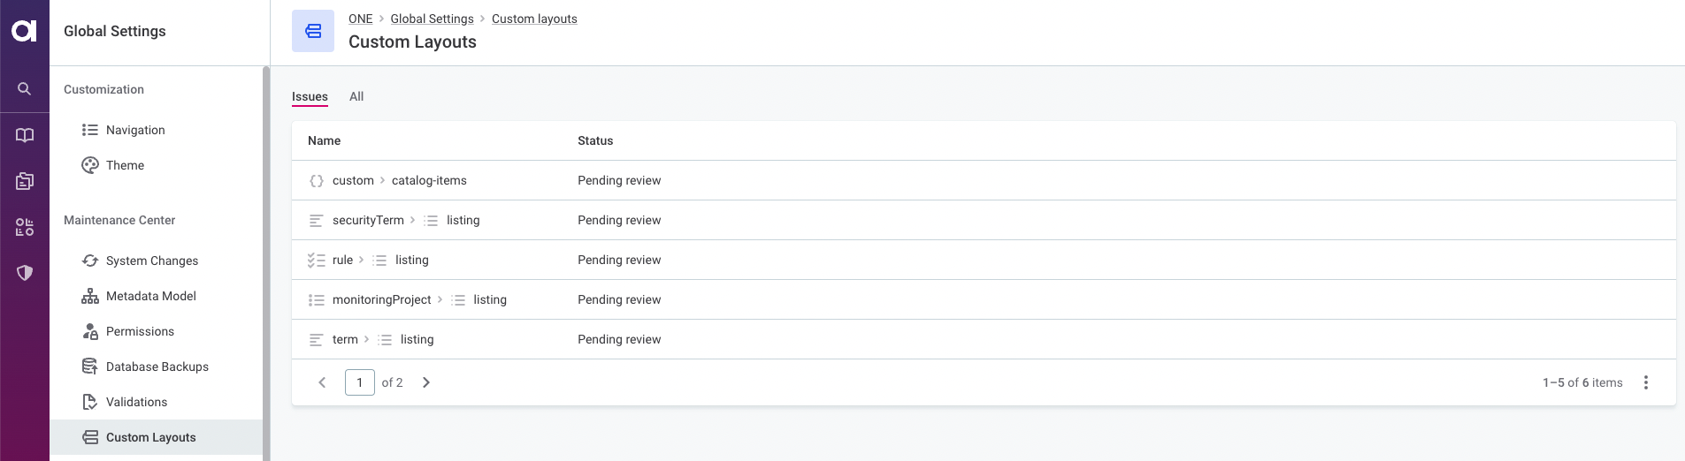Click the Custom Layouts header icon
Image resolution: width=1685 pixels, height=461 pixels.
(313, 31)
